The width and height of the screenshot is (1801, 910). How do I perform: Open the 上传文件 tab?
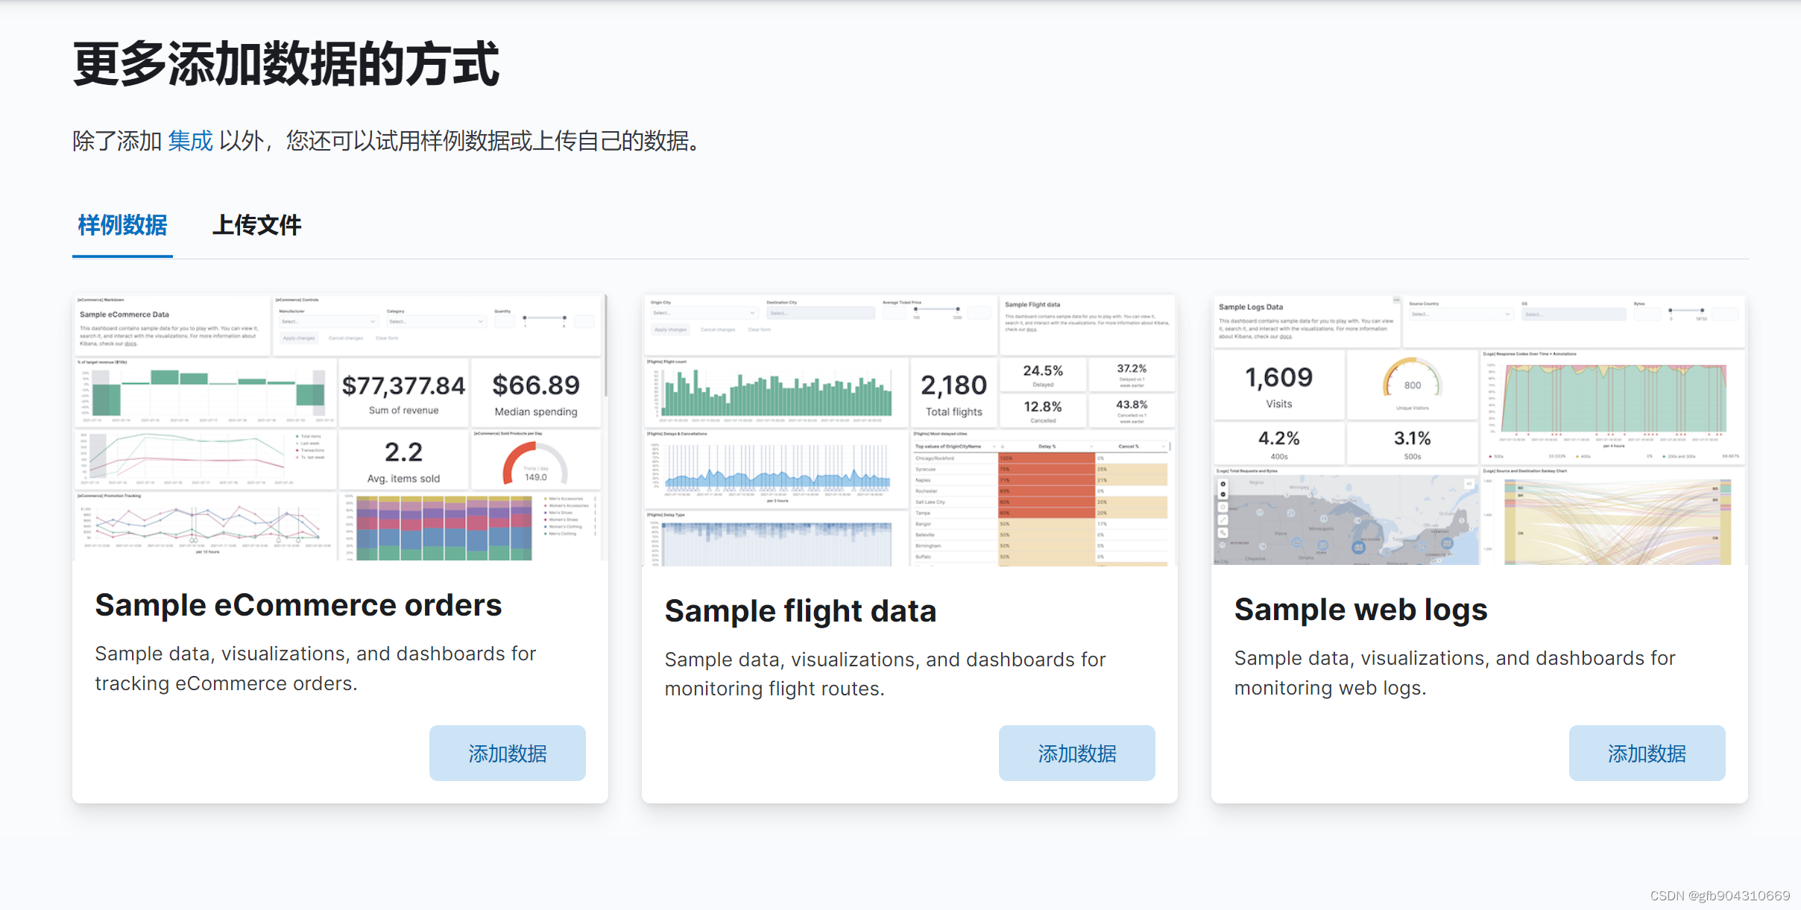tap(256, 225)
